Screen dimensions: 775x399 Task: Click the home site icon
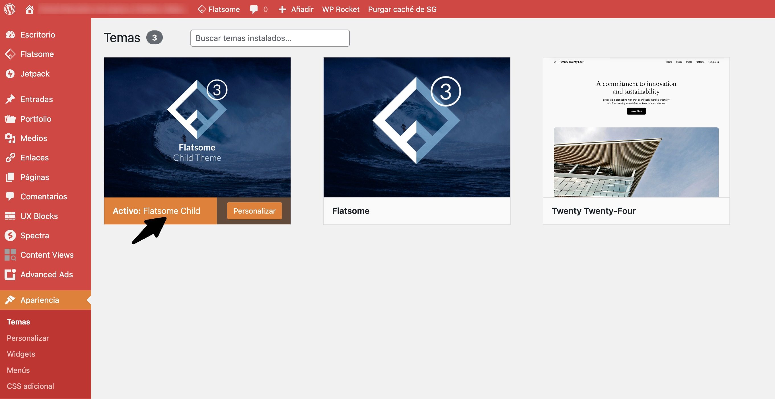coord(29,9)
